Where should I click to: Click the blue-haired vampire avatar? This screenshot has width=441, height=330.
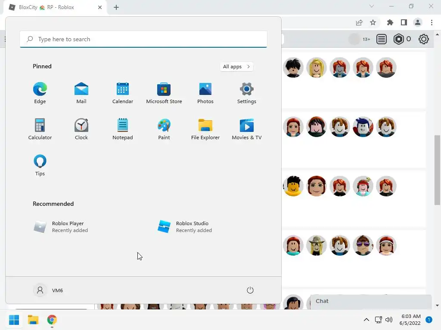(363, 127)
